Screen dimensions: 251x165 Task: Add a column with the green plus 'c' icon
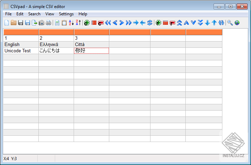[87, 23]
